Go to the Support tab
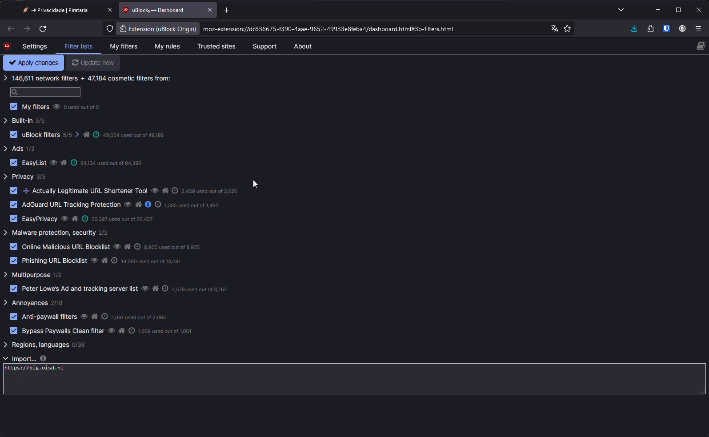 pos(264,46)
